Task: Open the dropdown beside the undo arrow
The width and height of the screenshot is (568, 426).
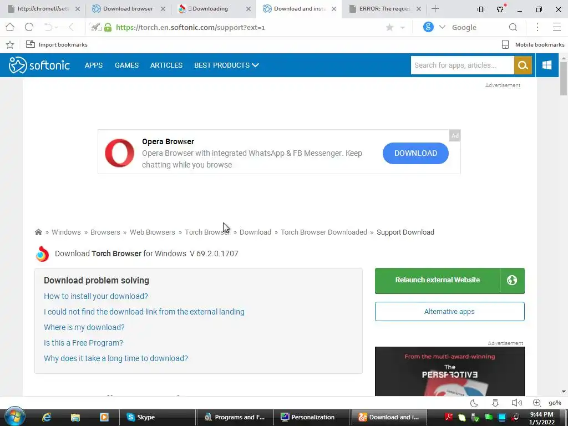Action: 56,28
